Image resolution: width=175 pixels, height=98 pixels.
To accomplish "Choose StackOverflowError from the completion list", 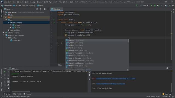I will tap(97, 61).
